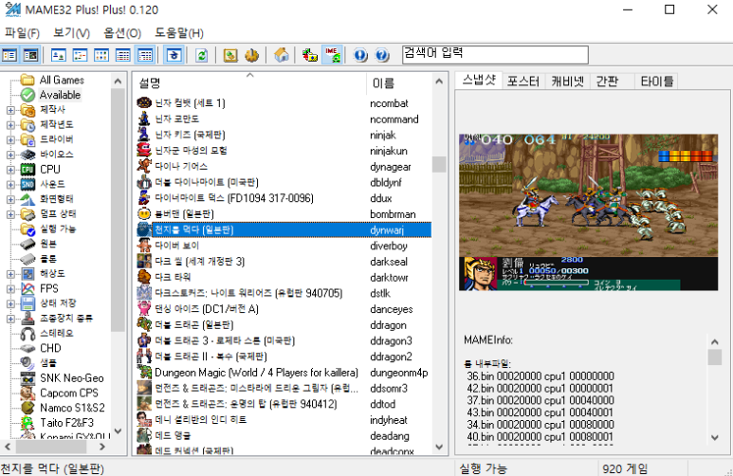The height and width of the screenshot is (476, 733).
Task: Expand the CPU tree node
Action: point(10,170)
